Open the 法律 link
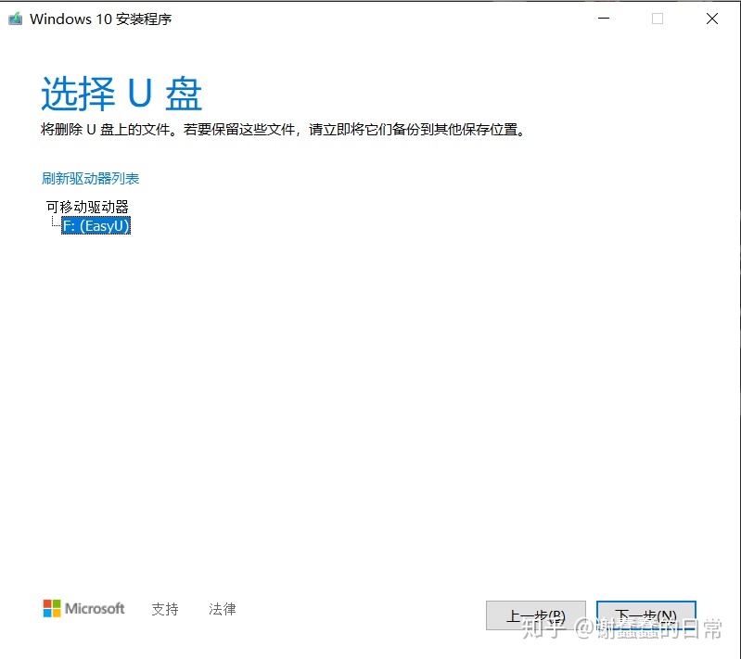 point(222,609)
